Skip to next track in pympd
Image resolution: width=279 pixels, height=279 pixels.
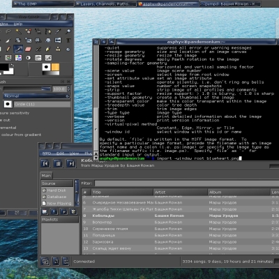pyautogui.click(x=71, y=164)
